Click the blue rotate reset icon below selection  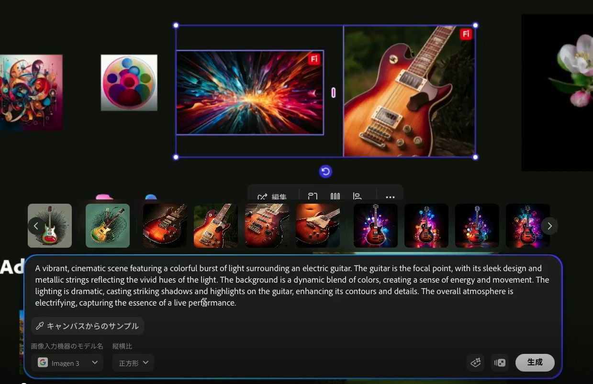(x=325, y=171)
